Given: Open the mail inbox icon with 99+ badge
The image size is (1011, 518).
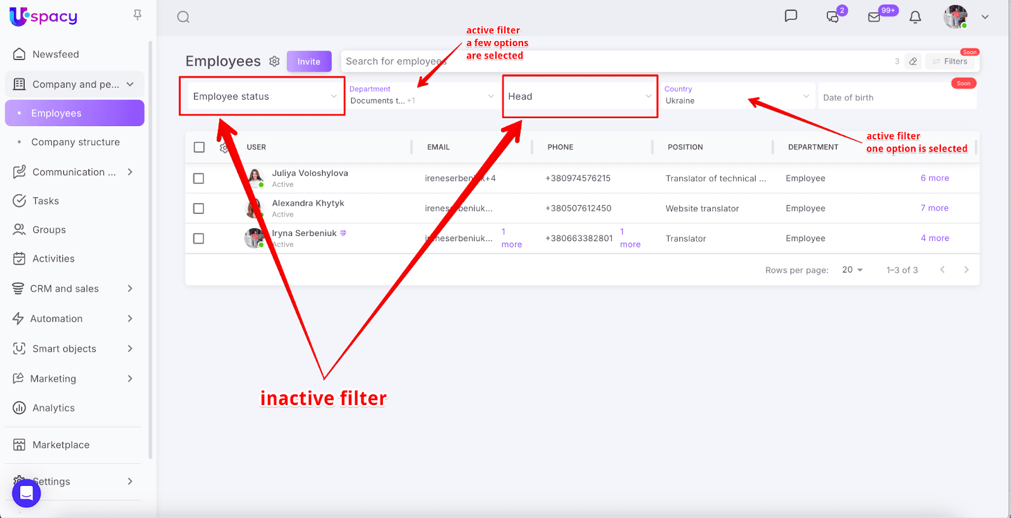Looking at the screenshot, I should coord(875,17).
